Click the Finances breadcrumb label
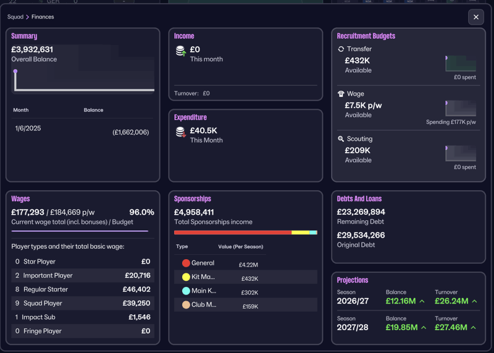The width and height of the screenshot is (494, 353). pyautogui.click(x=43, y=17)
